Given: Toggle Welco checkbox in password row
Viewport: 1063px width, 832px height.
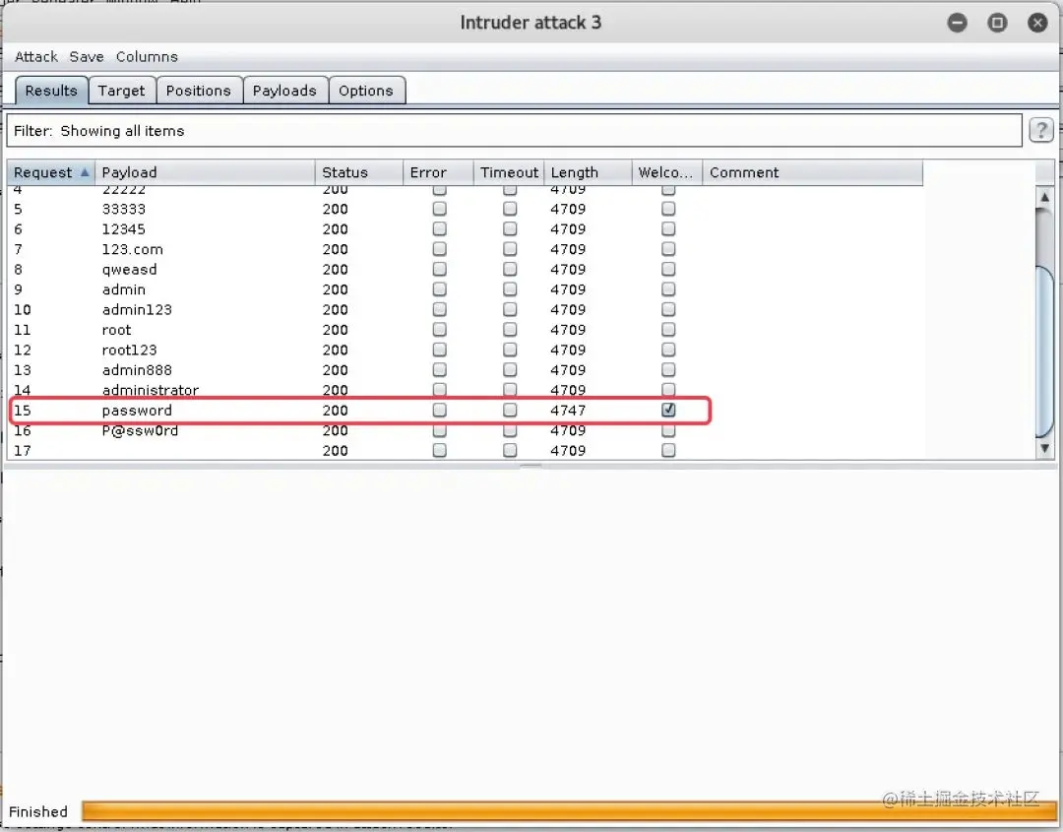Looking at the screenshot, I should (x=668, y=410).
